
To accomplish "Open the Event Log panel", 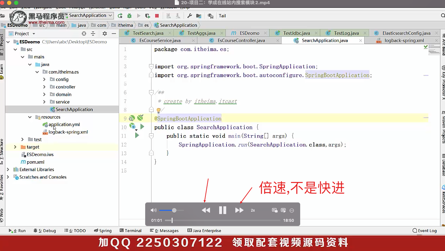I will pos(425,231).
